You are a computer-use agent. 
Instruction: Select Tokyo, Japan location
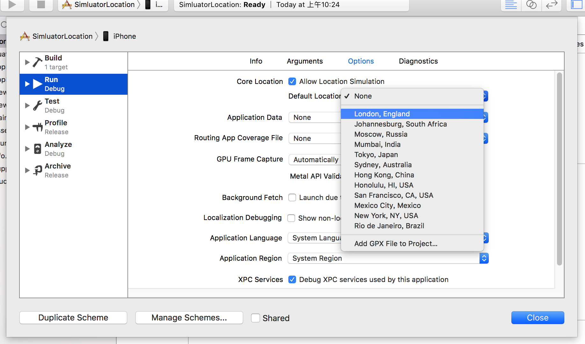coord(412,155)
